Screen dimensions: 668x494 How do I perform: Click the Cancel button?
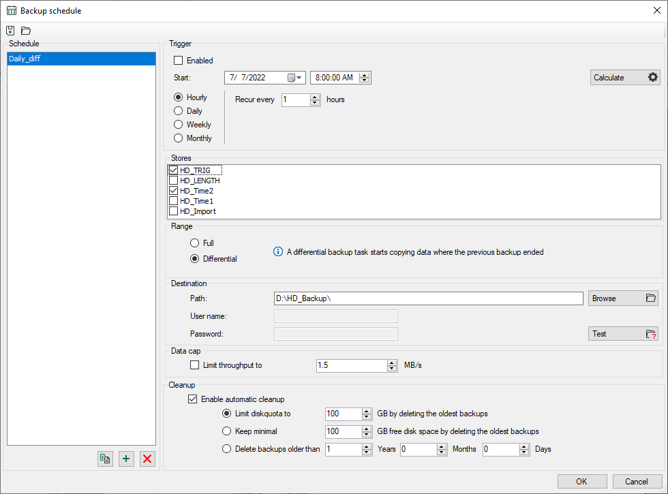pyautogui.click(x=636, y=481)
